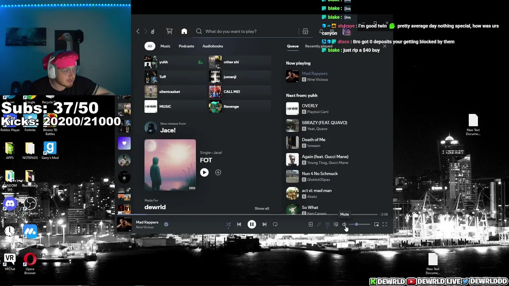Toggle lyrics microphone icon
Image resolution: width=509 pixels, height=286 pixels.
(319, 224)
